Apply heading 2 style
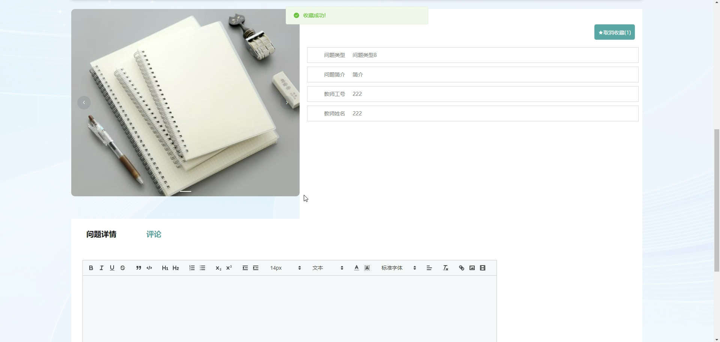This screenshot has height=342, width=720. point(175,268)
